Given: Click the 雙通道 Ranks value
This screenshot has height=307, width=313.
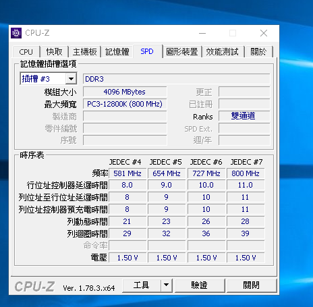Looking at the screenshot, I should pos(244,116).
